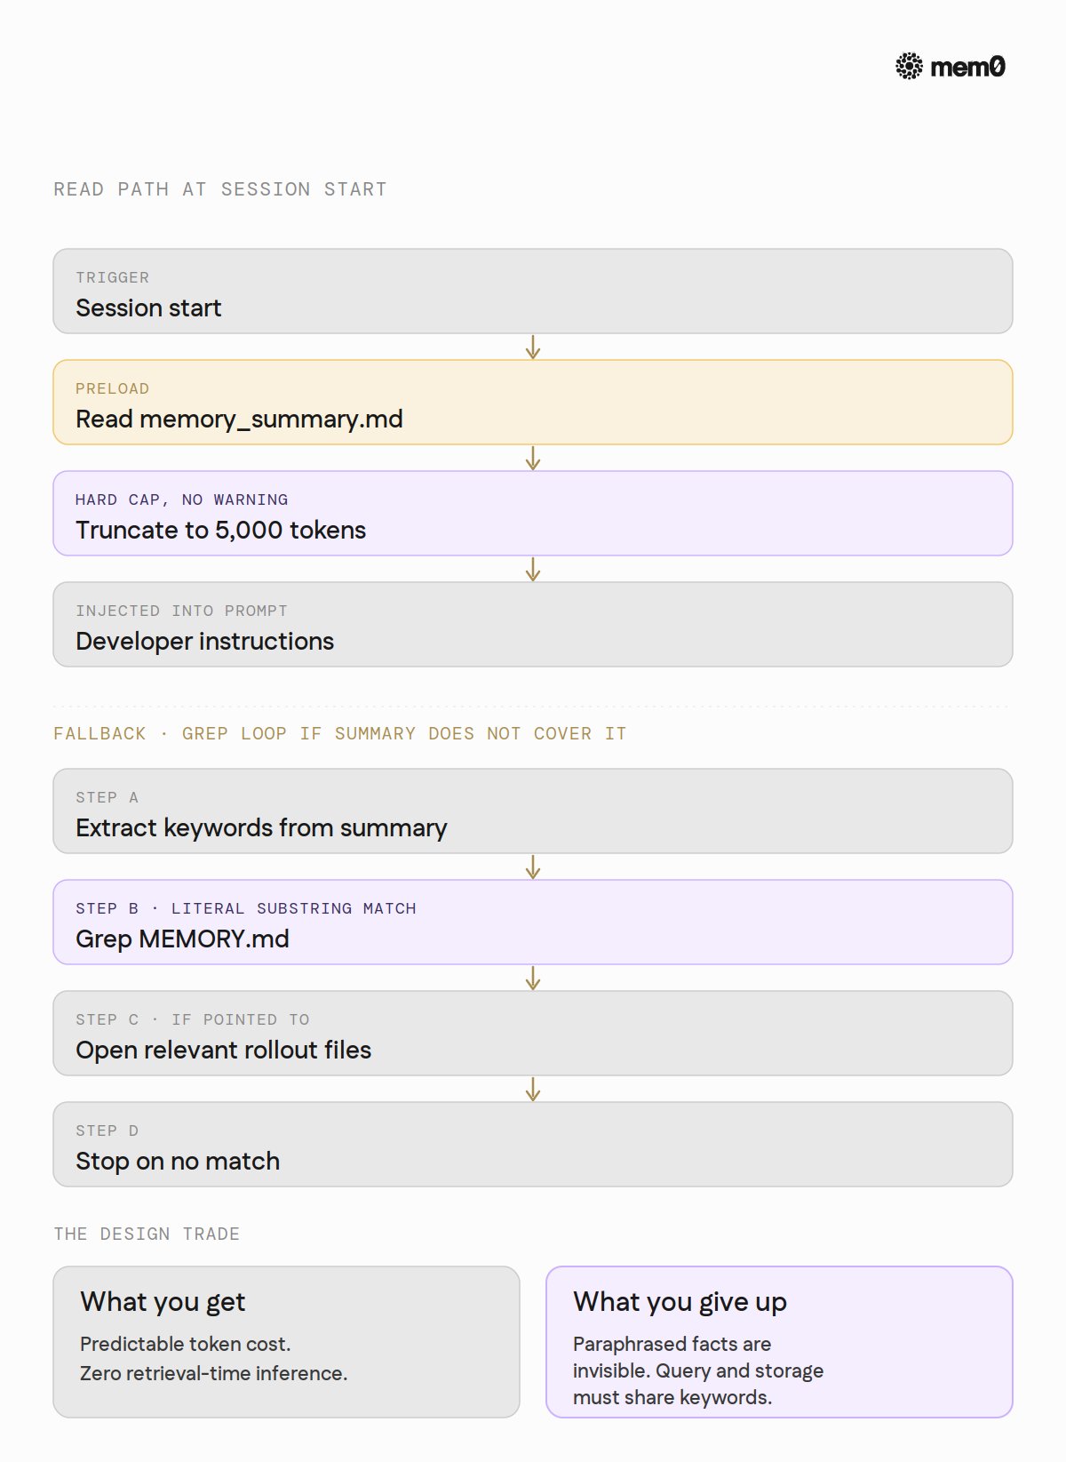Click the Read memory_summary.md preload box

point(533,403)
